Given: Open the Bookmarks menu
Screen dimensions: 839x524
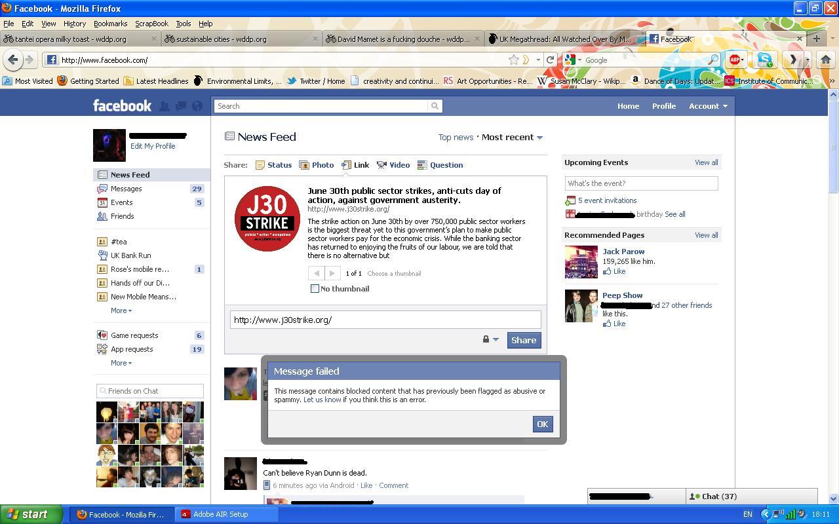Looking at the screenshot, I should [110, 24].
